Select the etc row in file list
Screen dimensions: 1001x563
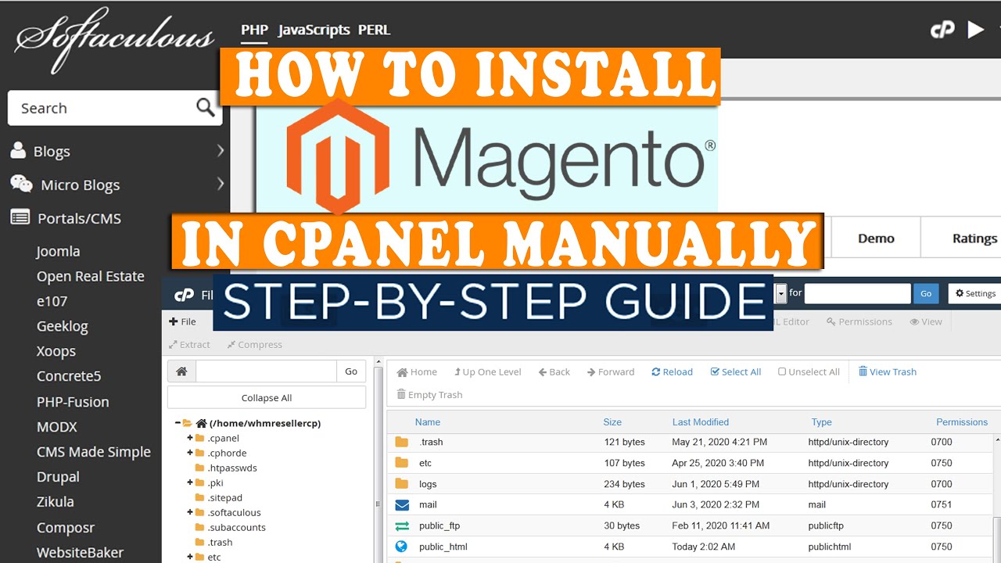690,463
